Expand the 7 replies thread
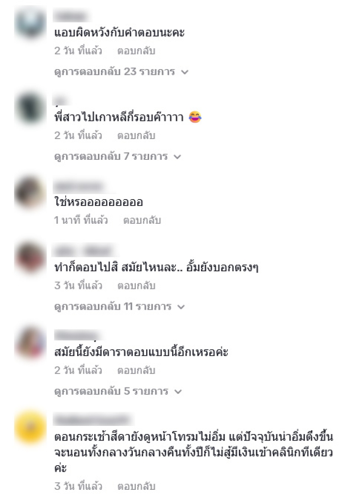Screen dimensions: 345x495 pyautogui.click(x=118, y=157)
